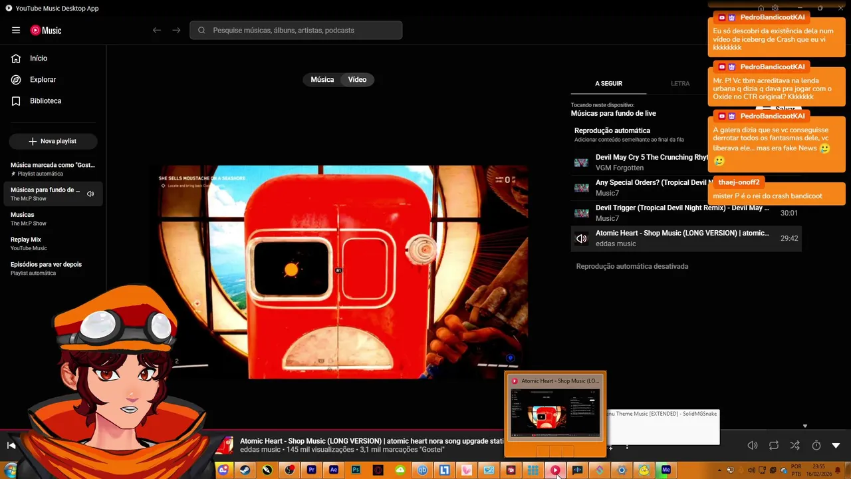Select the LETRA tab
Screen dimensions: 851x479
[x=680, y=84]
